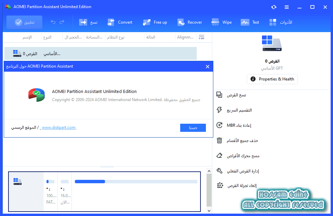
Task: Select the 16.0... partition block
Action: (x=65, y=192)
